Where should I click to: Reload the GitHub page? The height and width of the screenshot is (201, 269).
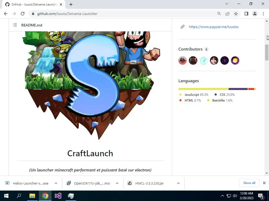(23, 14)
